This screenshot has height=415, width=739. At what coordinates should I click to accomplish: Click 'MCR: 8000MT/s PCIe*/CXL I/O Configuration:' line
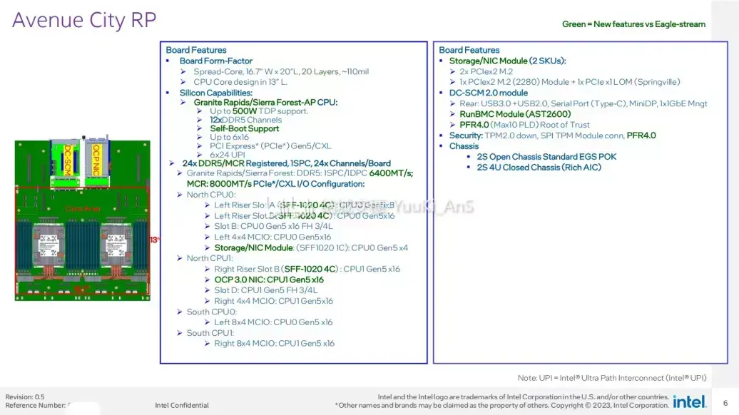click(276, 184)
